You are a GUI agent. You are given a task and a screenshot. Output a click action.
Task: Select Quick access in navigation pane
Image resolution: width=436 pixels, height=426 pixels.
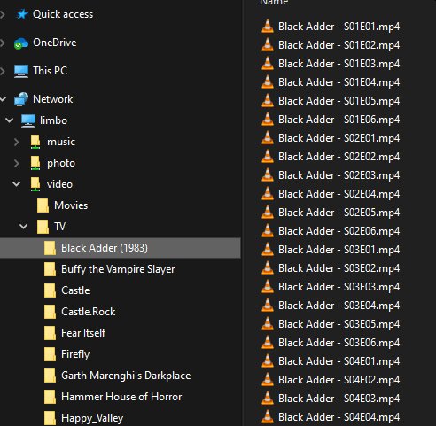63,14
